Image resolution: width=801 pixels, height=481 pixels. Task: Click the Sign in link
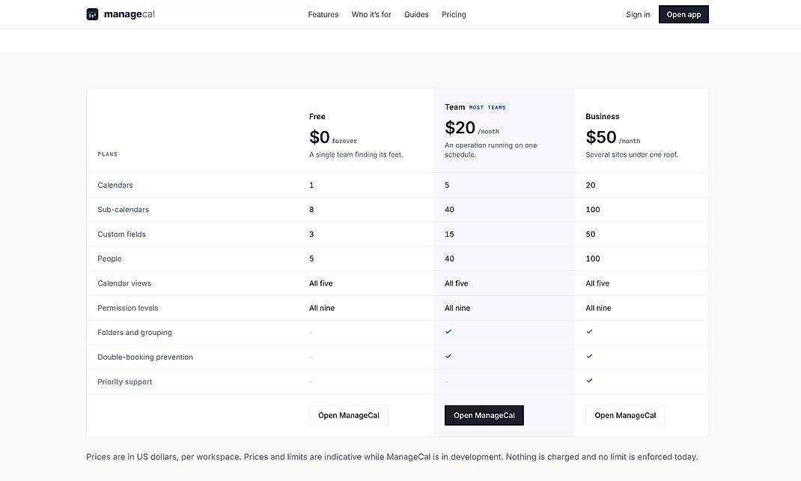[638, 14]
